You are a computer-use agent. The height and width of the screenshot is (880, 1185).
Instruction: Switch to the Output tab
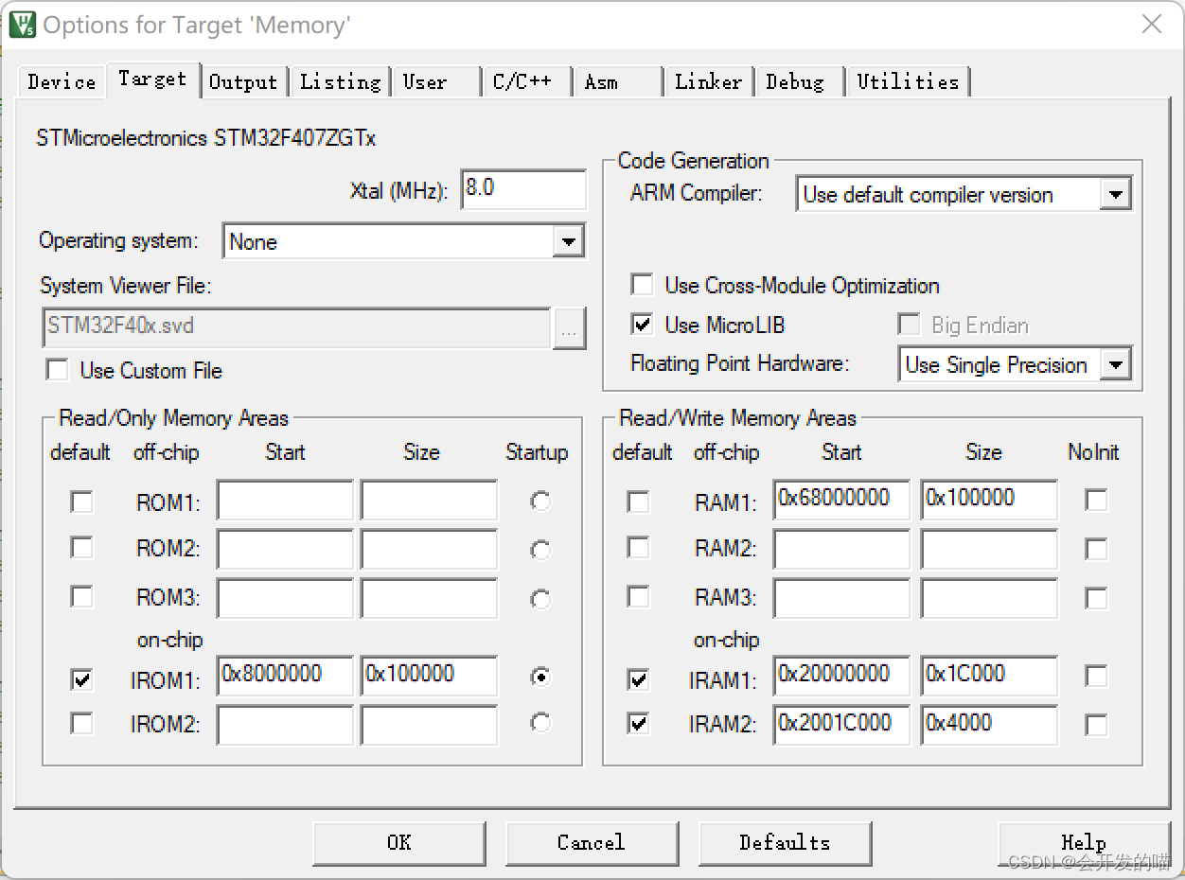(243, 81)
